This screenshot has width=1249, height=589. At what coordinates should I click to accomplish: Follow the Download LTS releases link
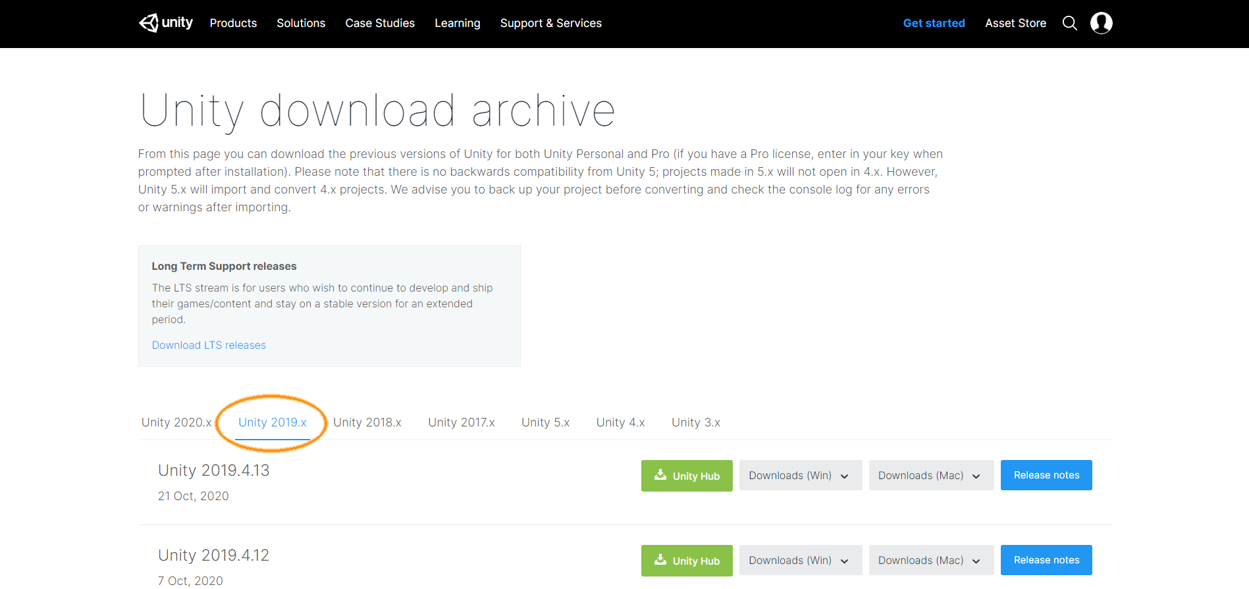pyautogui.click(x=209, y=345)
